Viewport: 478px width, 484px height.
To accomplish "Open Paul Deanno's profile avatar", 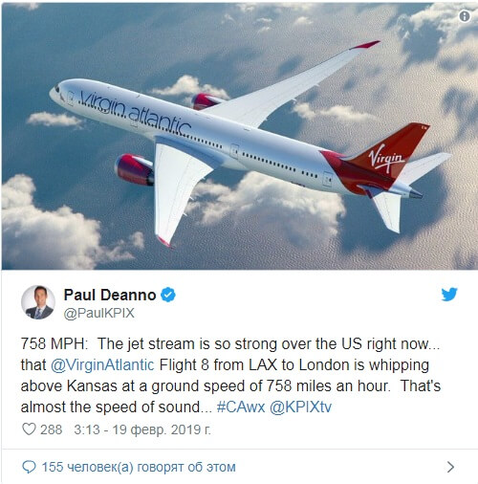I will 38,302.
